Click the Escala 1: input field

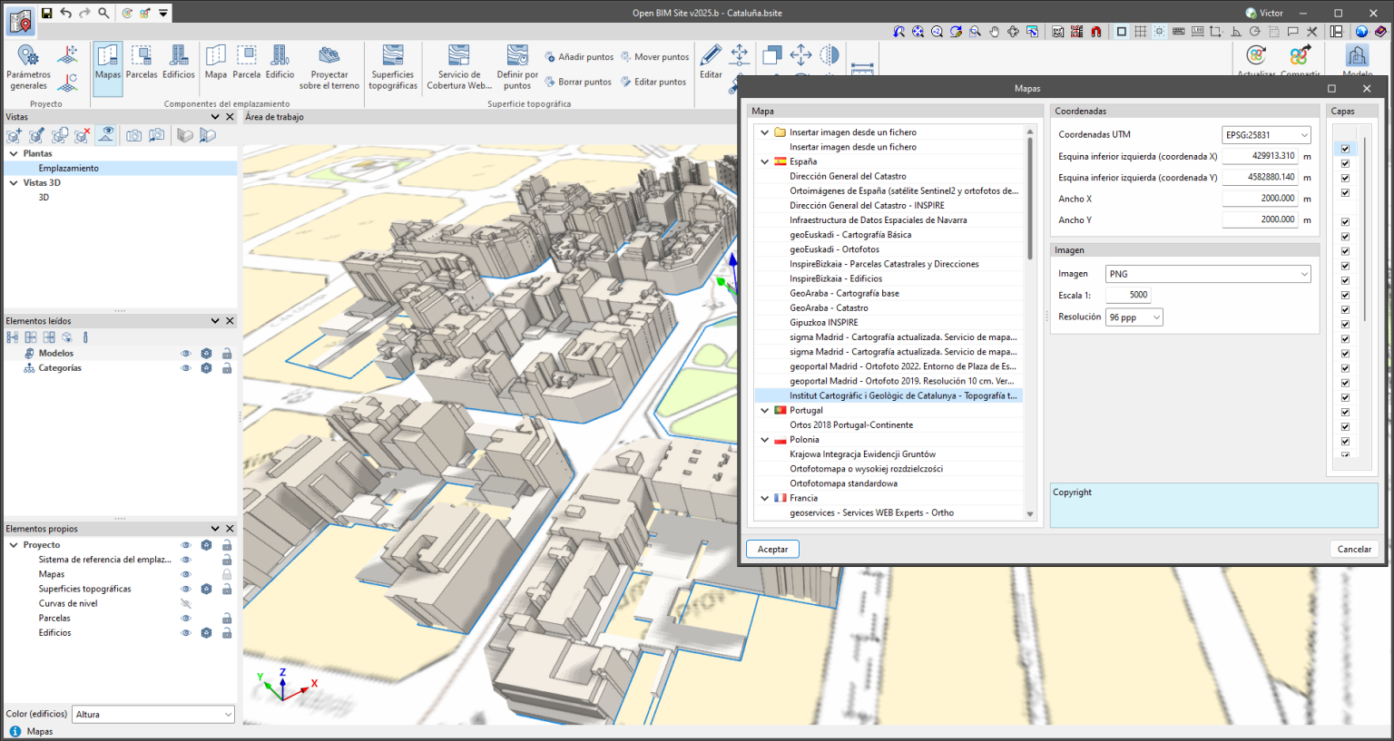click(x=1128, y=296)
